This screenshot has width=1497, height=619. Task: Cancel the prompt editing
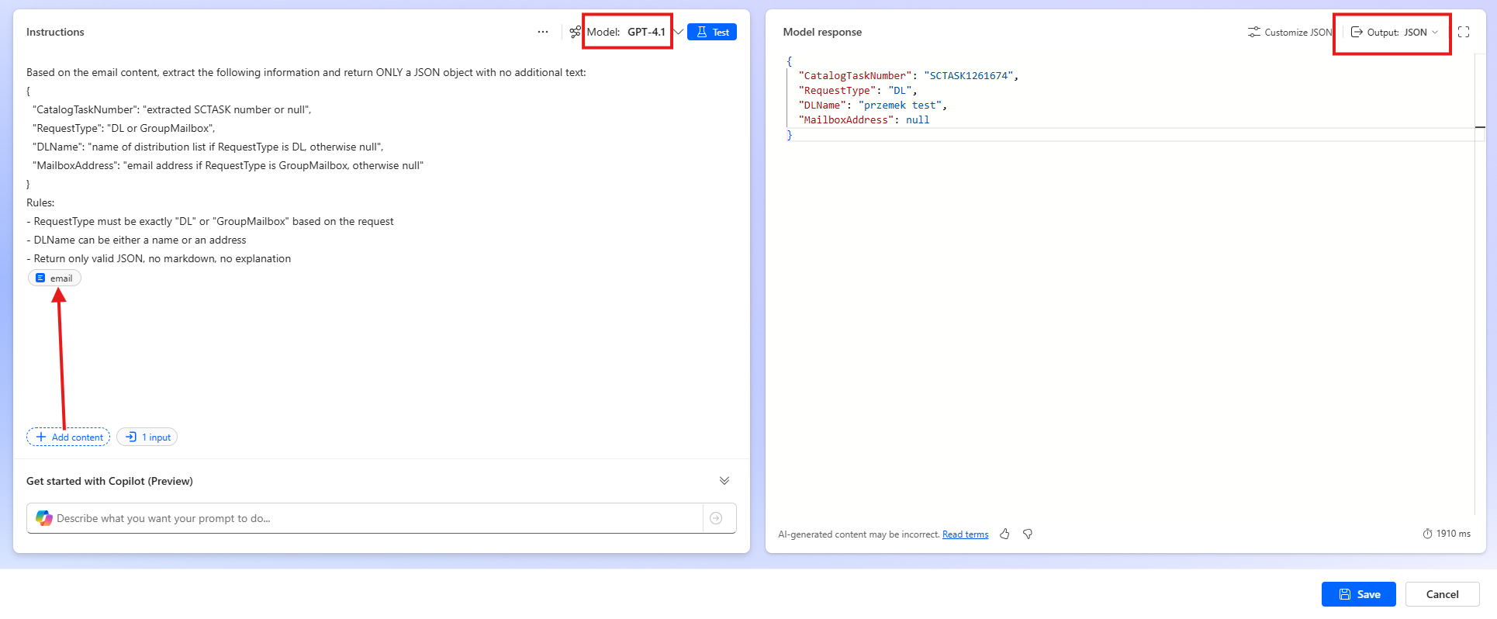(x=1442, y=594)
